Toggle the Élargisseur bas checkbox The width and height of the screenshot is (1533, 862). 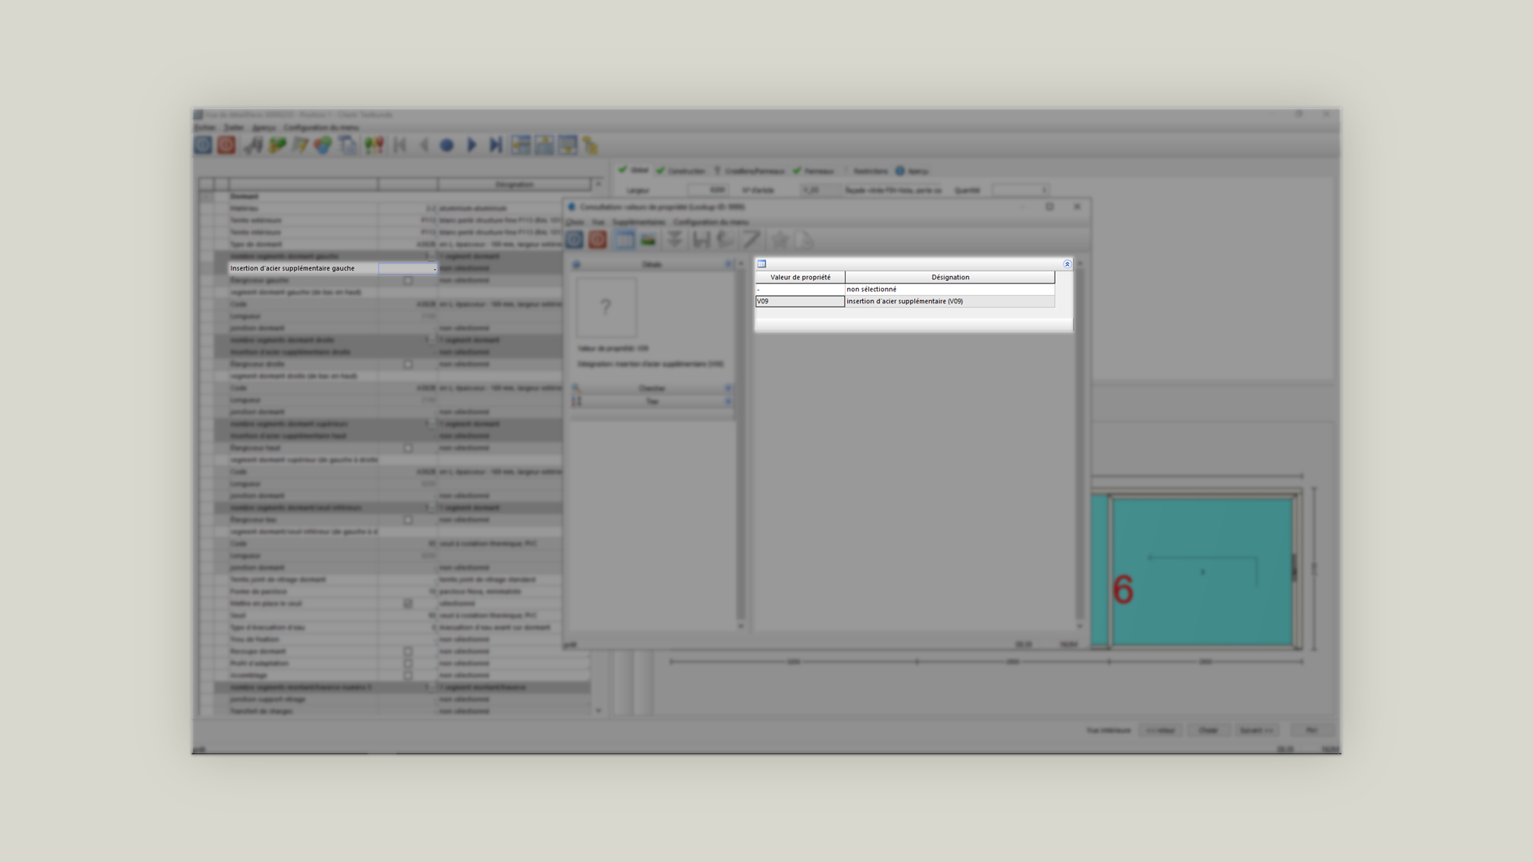(x=408, y=520)
